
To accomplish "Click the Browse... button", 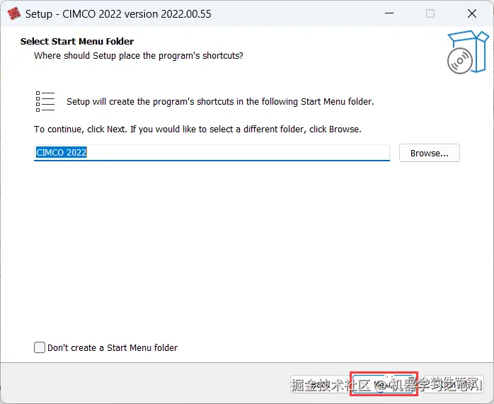I will click(x=430, y=153).
